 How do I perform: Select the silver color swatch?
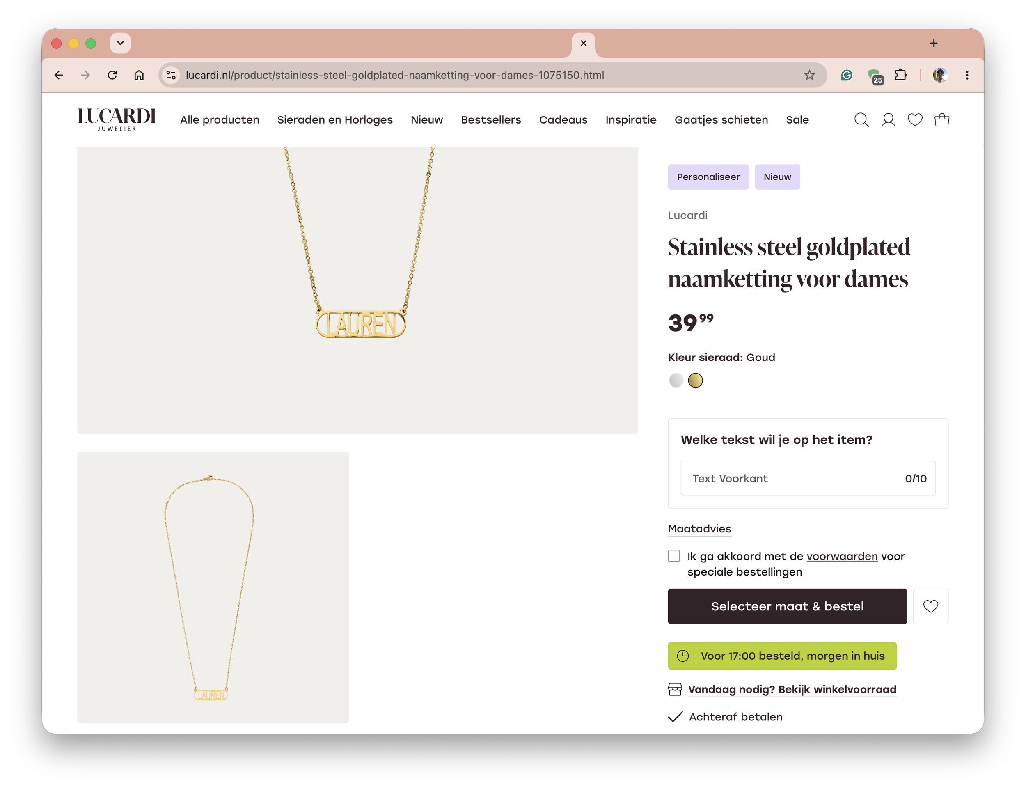pos(676,381)
